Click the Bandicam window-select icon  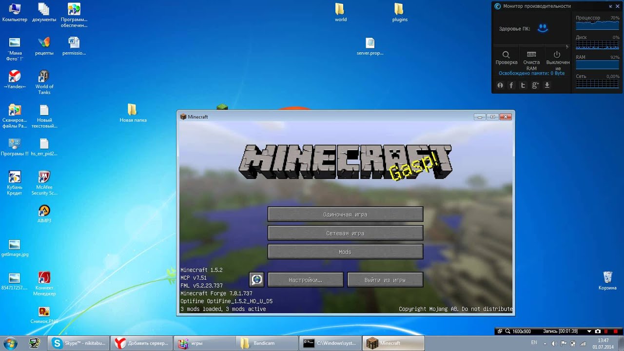pyautogui.click(x=500, y=331)
